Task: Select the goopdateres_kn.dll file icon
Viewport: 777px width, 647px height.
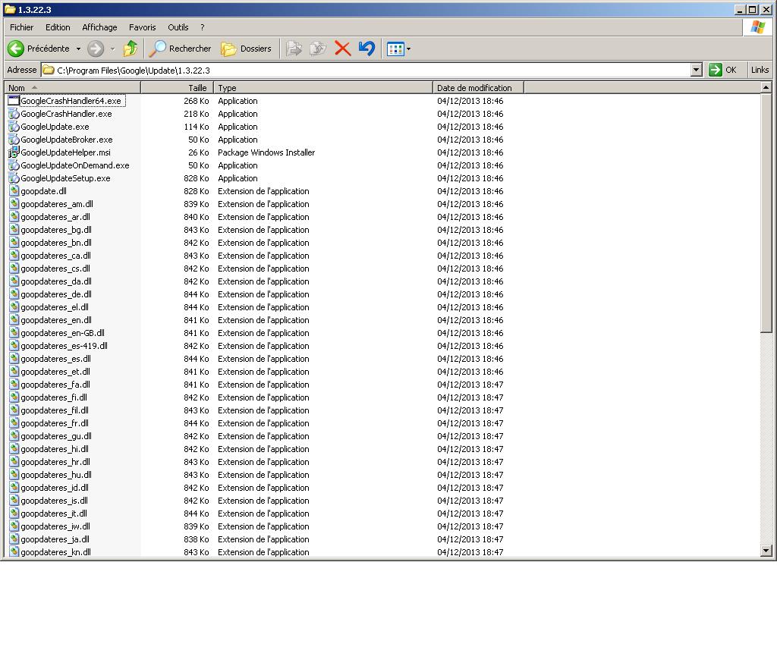Action: (14, 552)
